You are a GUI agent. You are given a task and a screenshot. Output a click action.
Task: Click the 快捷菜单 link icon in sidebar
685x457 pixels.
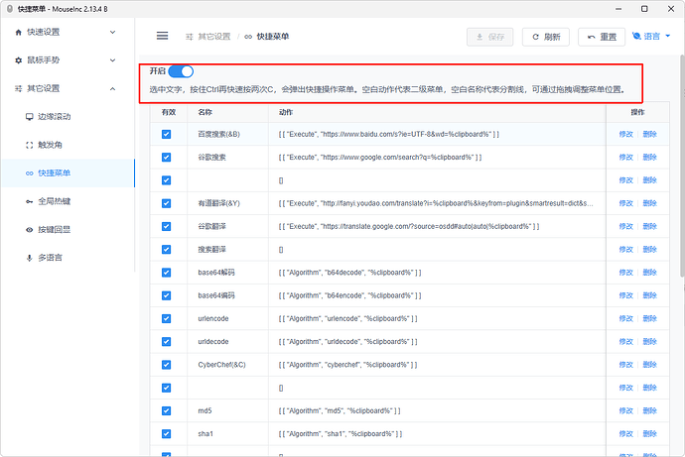[x=29, y=173]
